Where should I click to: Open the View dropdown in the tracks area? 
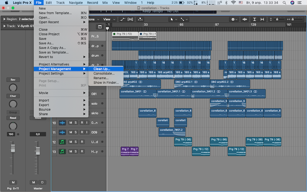(107, 19)
